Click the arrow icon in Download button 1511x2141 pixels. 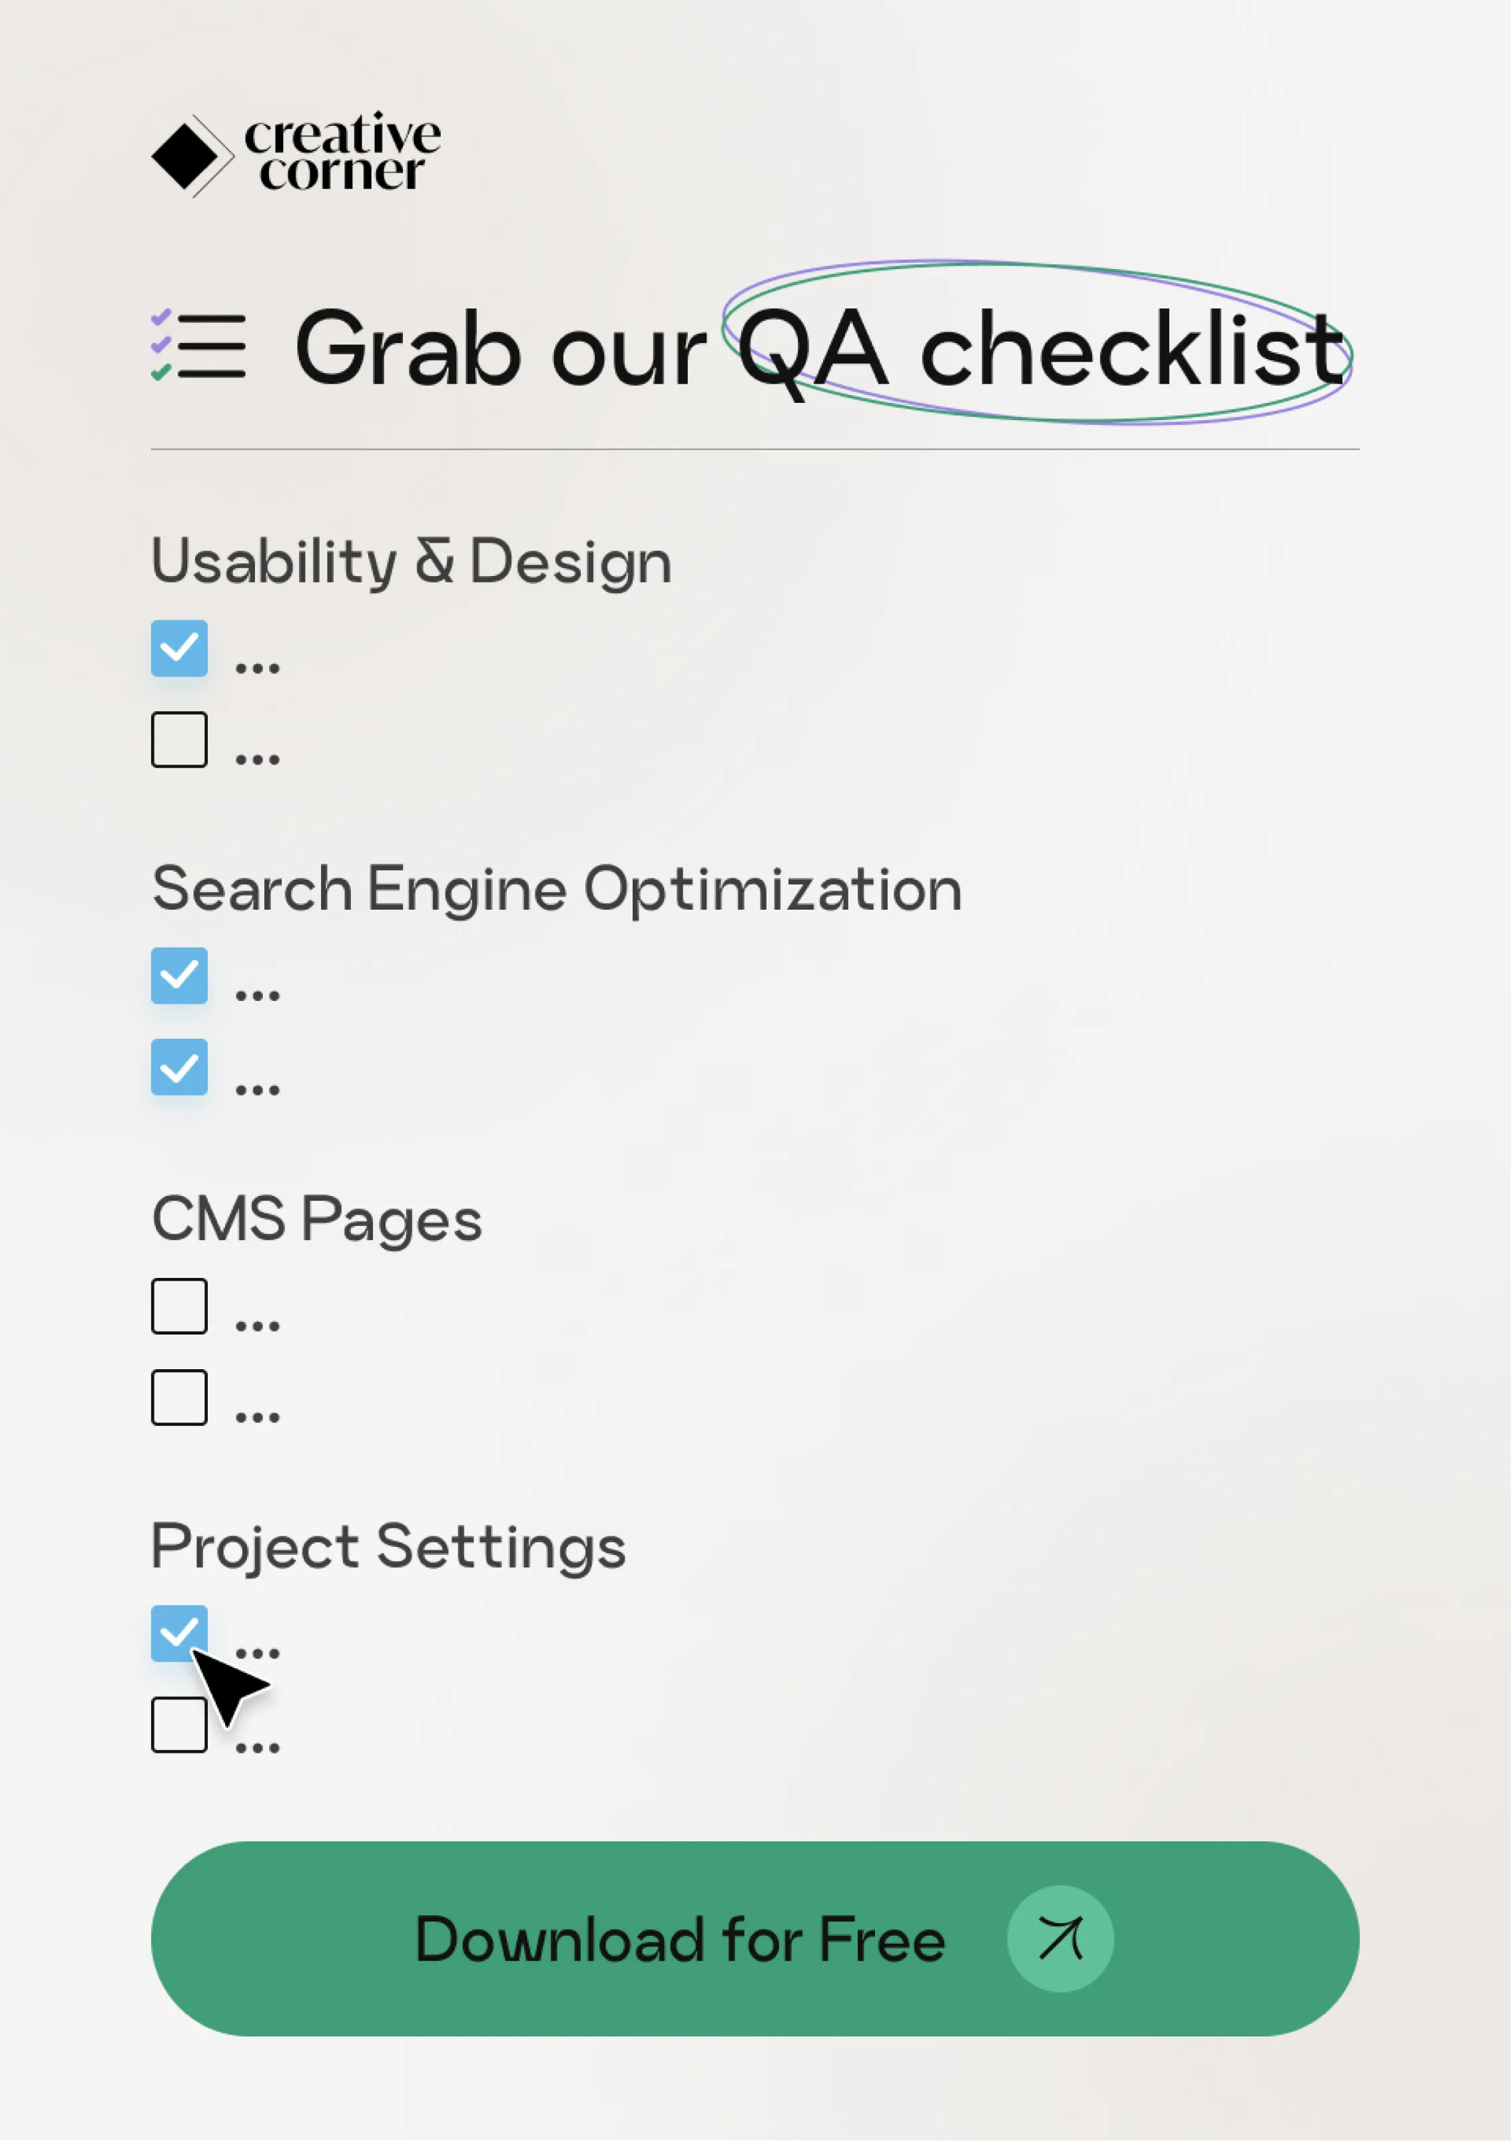point(1059,1939)
